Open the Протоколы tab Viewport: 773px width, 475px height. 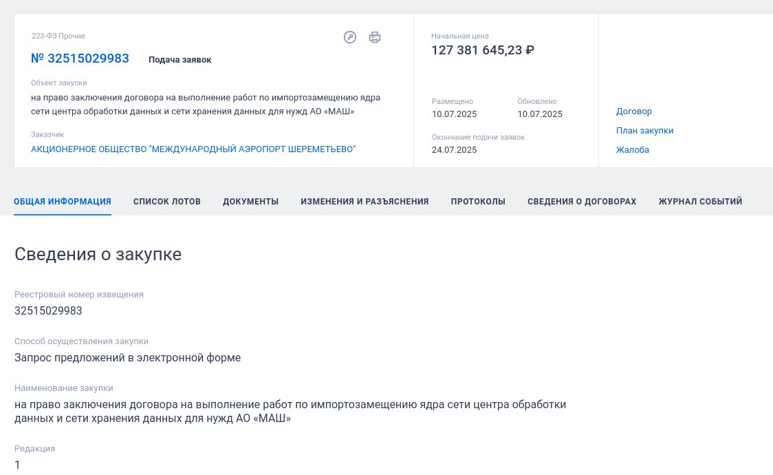coord(478,201)
